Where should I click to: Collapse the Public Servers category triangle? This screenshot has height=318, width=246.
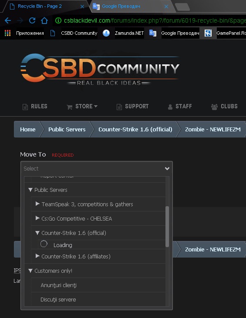(30, 190)
